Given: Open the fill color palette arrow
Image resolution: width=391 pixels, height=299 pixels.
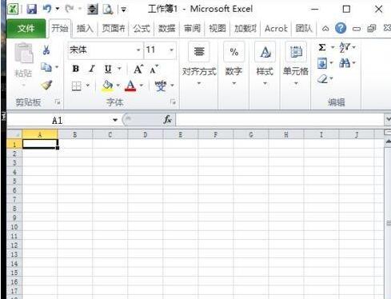Looking at the screenshot, I should [x=118, y=86].
